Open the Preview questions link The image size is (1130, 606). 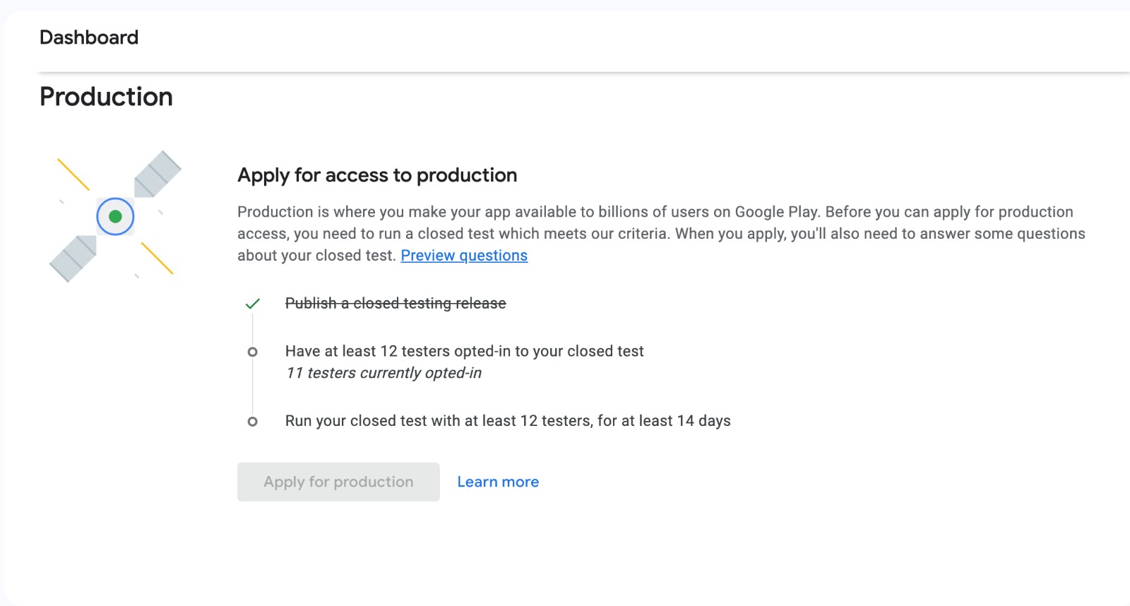(x=464, y=256)
